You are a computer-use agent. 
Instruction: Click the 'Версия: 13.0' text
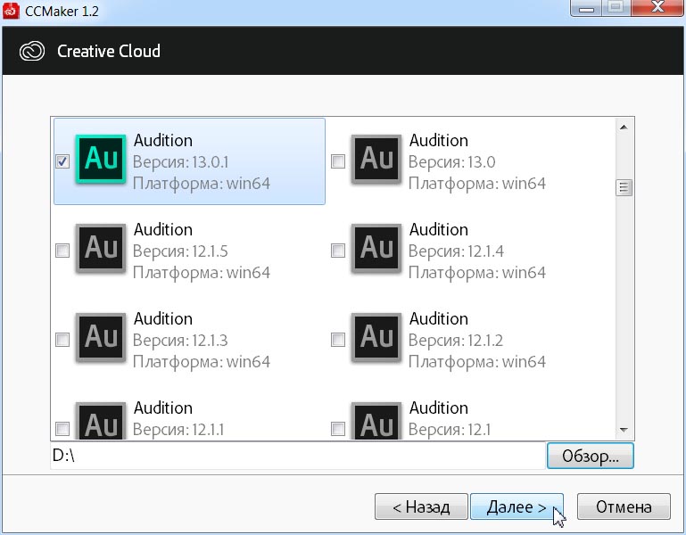[x=452, y=162]
